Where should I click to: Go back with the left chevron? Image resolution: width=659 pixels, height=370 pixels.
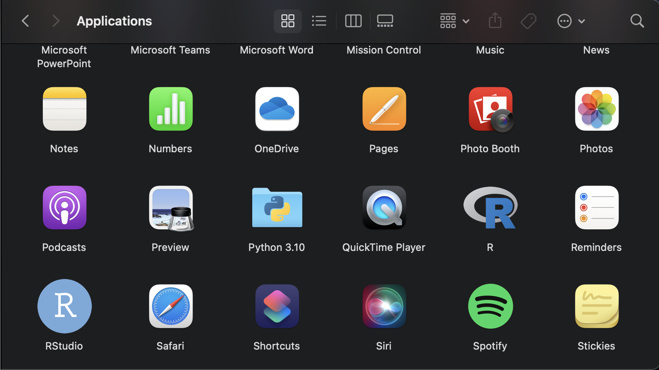click(26, 21)
